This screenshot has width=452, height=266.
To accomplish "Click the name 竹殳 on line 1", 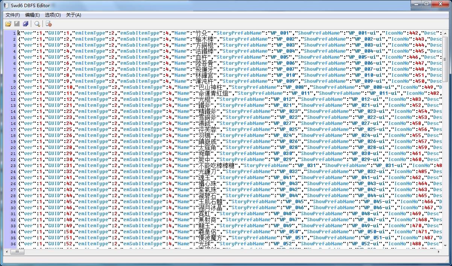I will click(x=202, y=33).
